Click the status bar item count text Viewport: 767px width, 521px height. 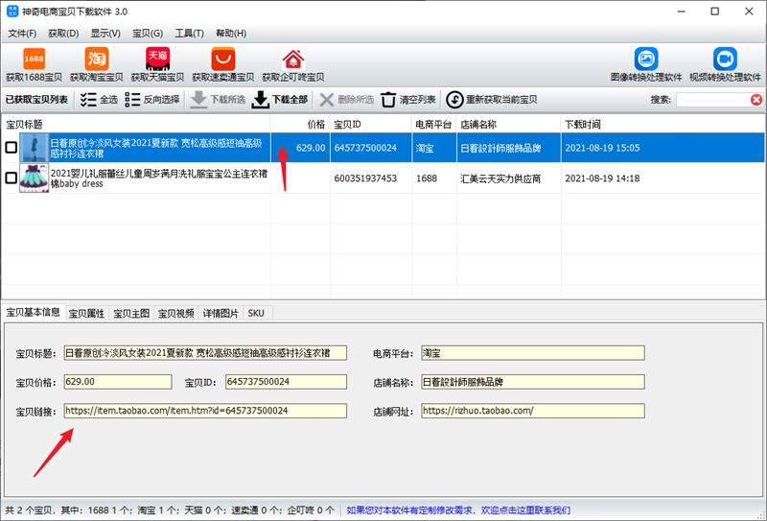coord(170,510)
